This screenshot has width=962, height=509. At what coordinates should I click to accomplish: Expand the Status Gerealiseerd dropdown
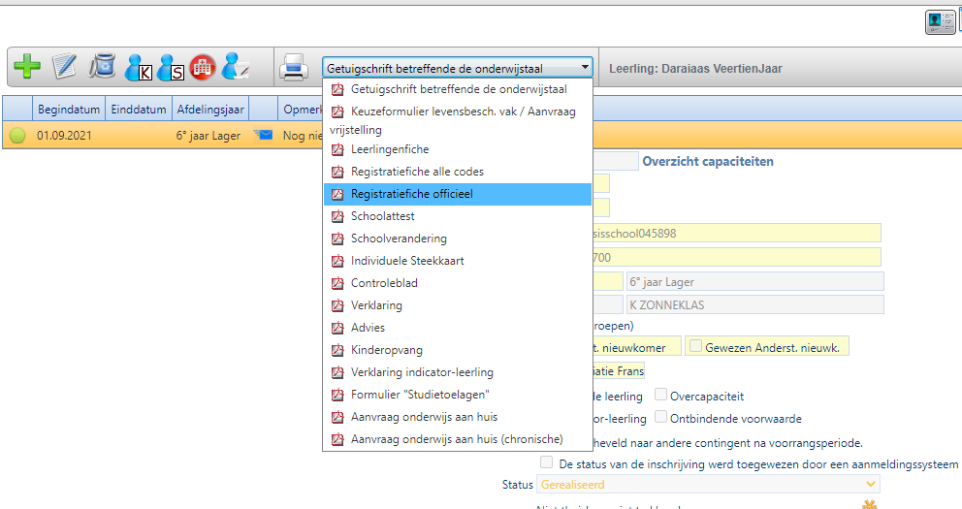(x=870, y=485)
